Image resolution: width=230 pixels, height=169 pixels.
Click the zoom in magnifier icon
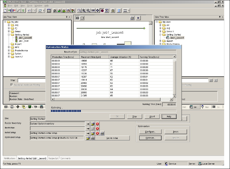84,11
